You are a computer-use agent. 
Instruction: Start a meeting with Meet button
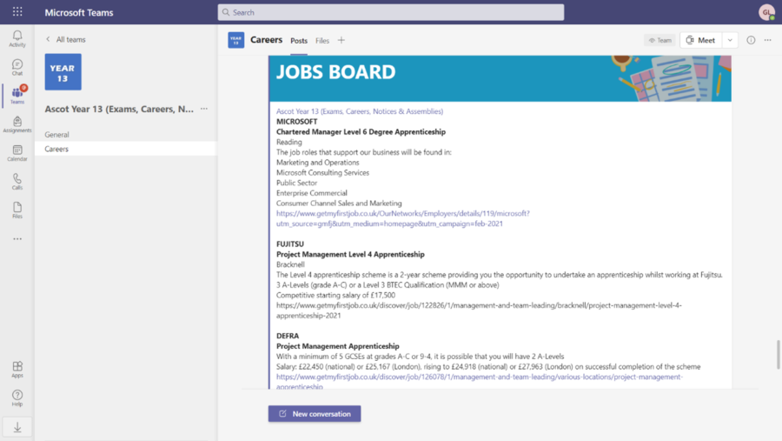700,40
